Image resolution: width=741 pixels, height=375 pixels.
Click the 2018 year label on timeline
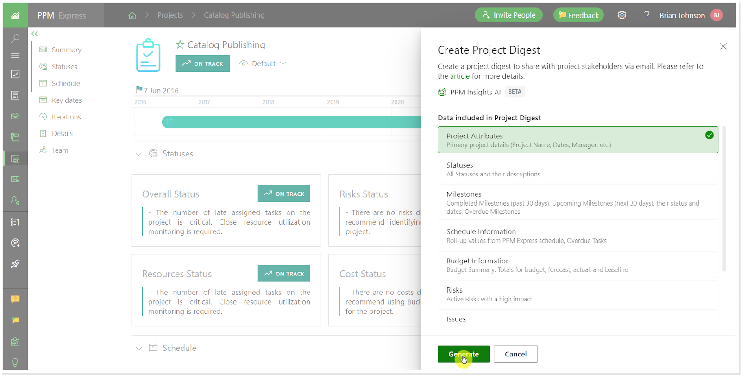click(x=269, y=102)
